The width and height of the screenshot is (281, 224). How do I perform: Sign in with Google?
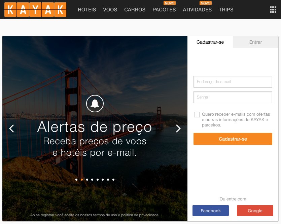pos(255,211)
